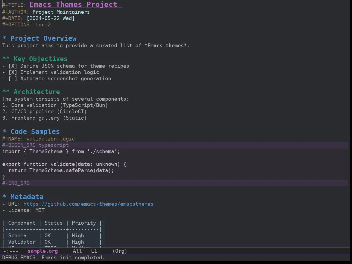The image size is (352, 264).
Task: Click the 'Schema' table cell
Action: [x=17, y=236]
